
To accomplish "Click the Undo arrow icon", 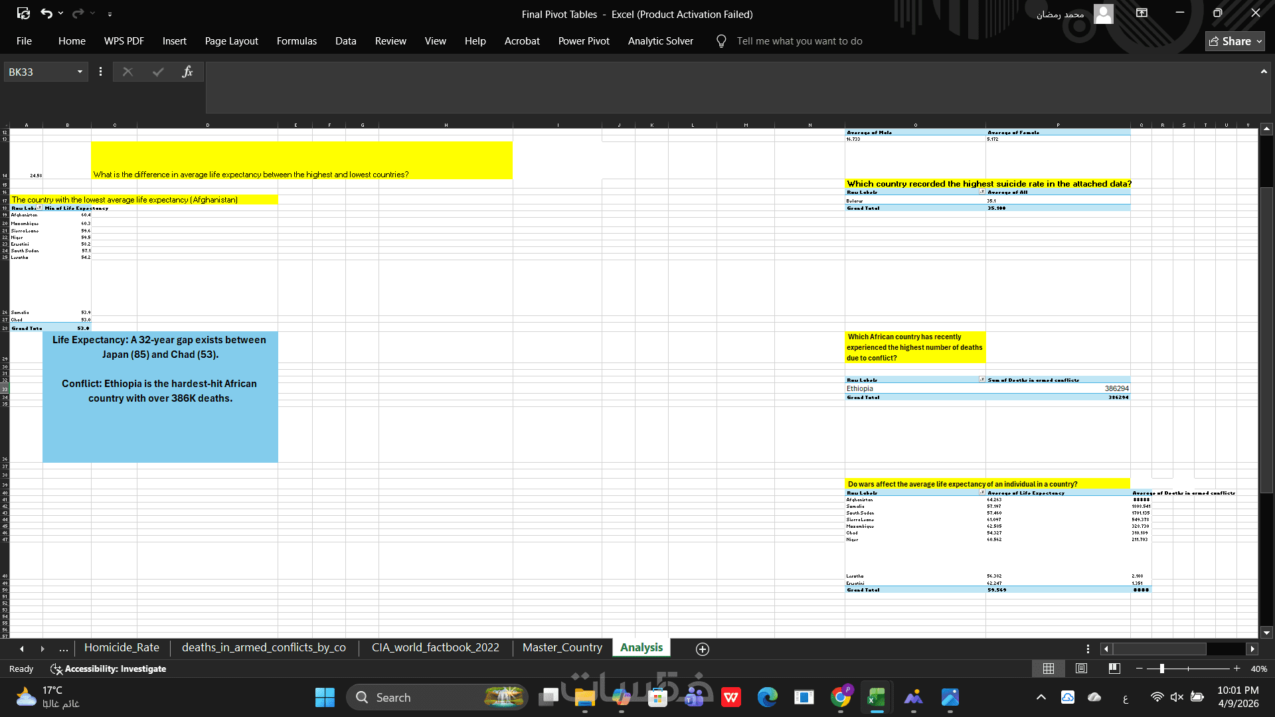I will pyautogui.click(x=46, y=13).
